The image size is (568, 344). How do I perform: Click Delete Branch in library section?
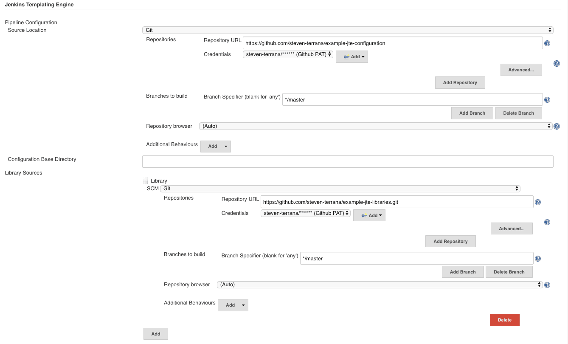click(x=509, y=272)
